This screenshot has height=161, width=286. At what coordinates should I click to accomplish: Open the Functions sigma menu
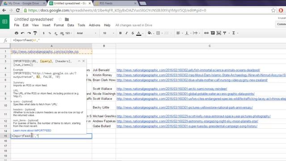point(233,33)
